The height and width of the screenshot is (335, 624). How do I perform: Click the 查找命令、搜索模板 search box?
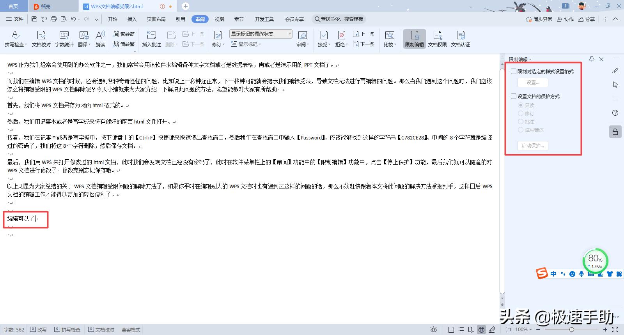click(x=339, y=19)
